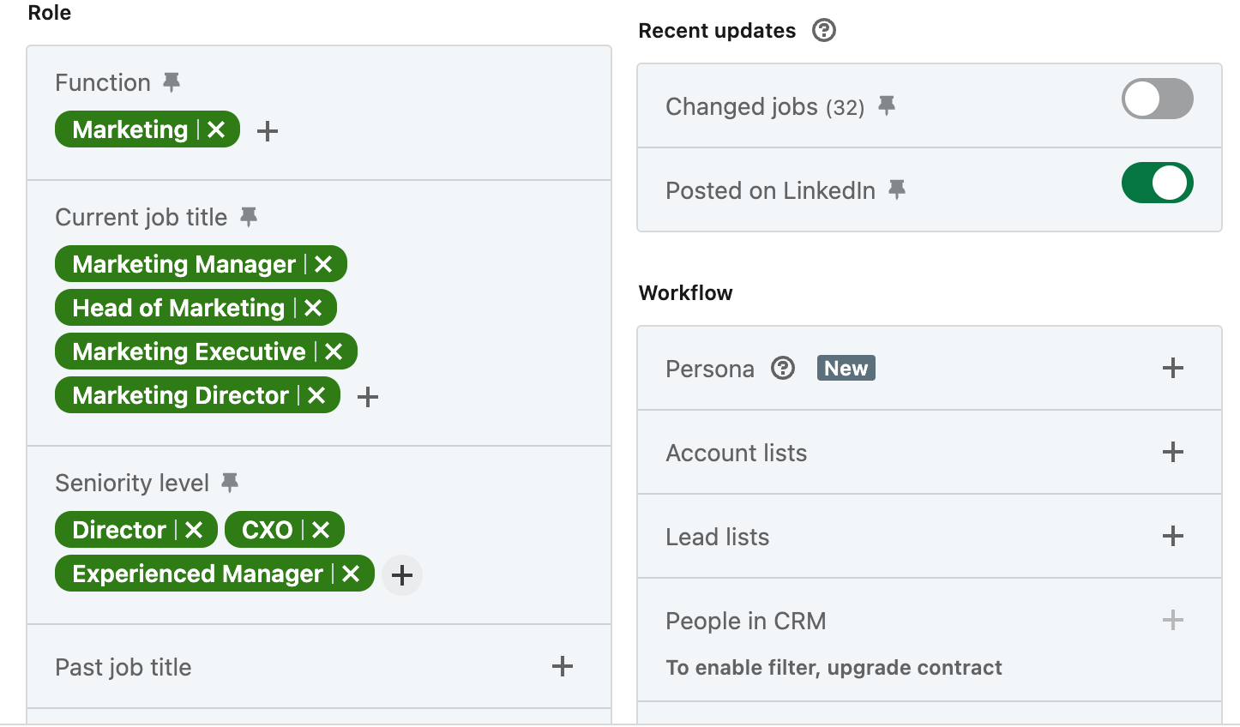The image size is (1240, 727).
Task: Remove the Head of Marketing chip
Action: [x=313, y=308]
